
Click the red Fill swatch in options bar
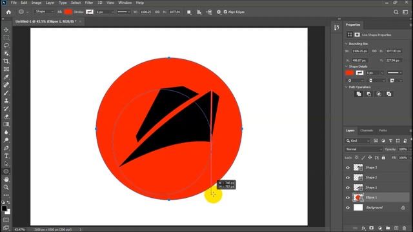click(68, 12)
